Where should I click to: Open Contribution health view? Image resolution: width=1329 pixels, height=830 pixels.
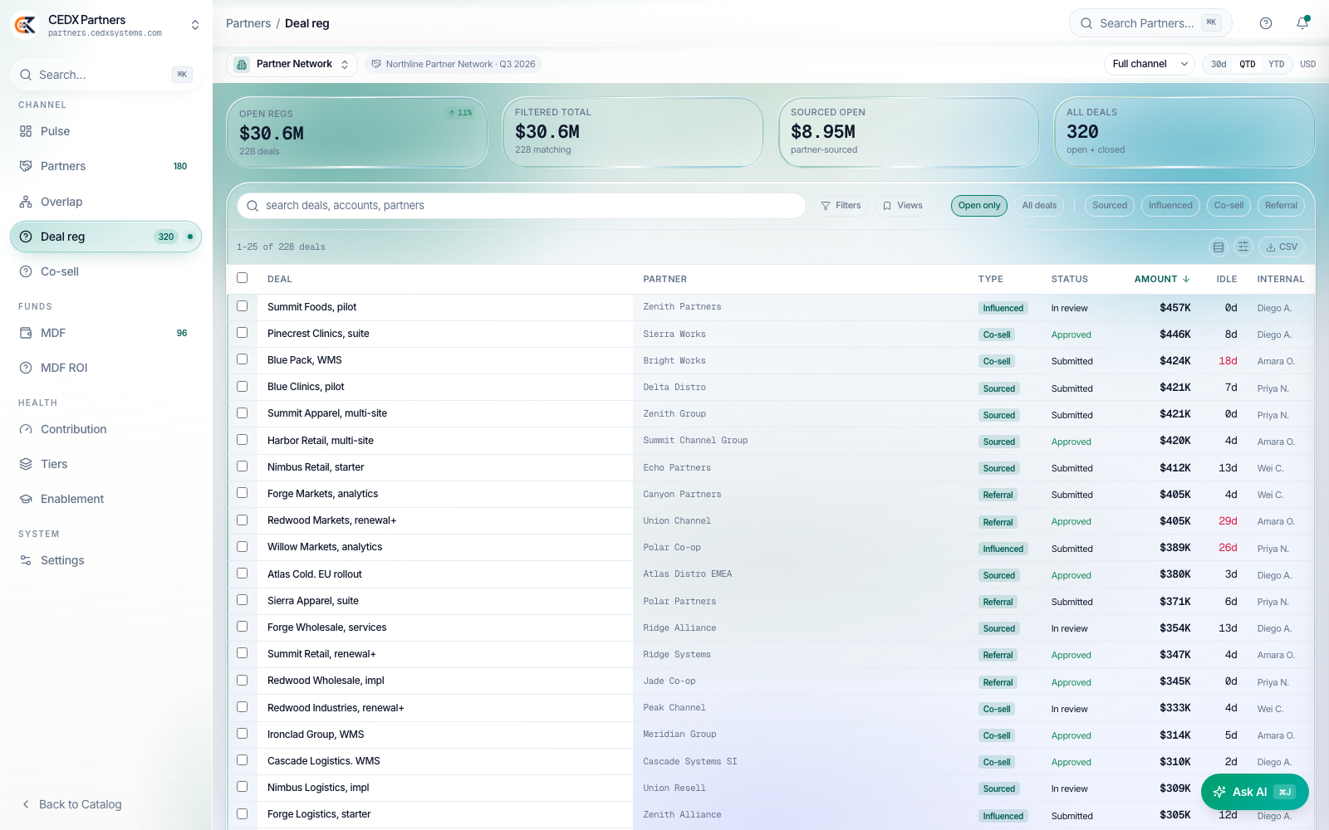coord(105,429)
